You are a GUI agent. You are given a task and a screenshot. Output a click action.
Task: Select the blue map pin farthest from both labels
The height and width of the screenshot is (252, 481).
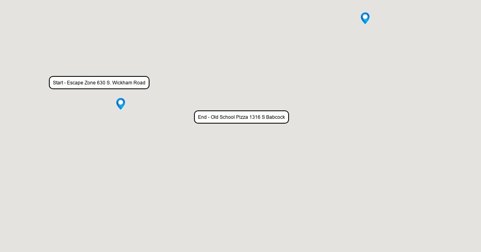click(x=365, y=18)
